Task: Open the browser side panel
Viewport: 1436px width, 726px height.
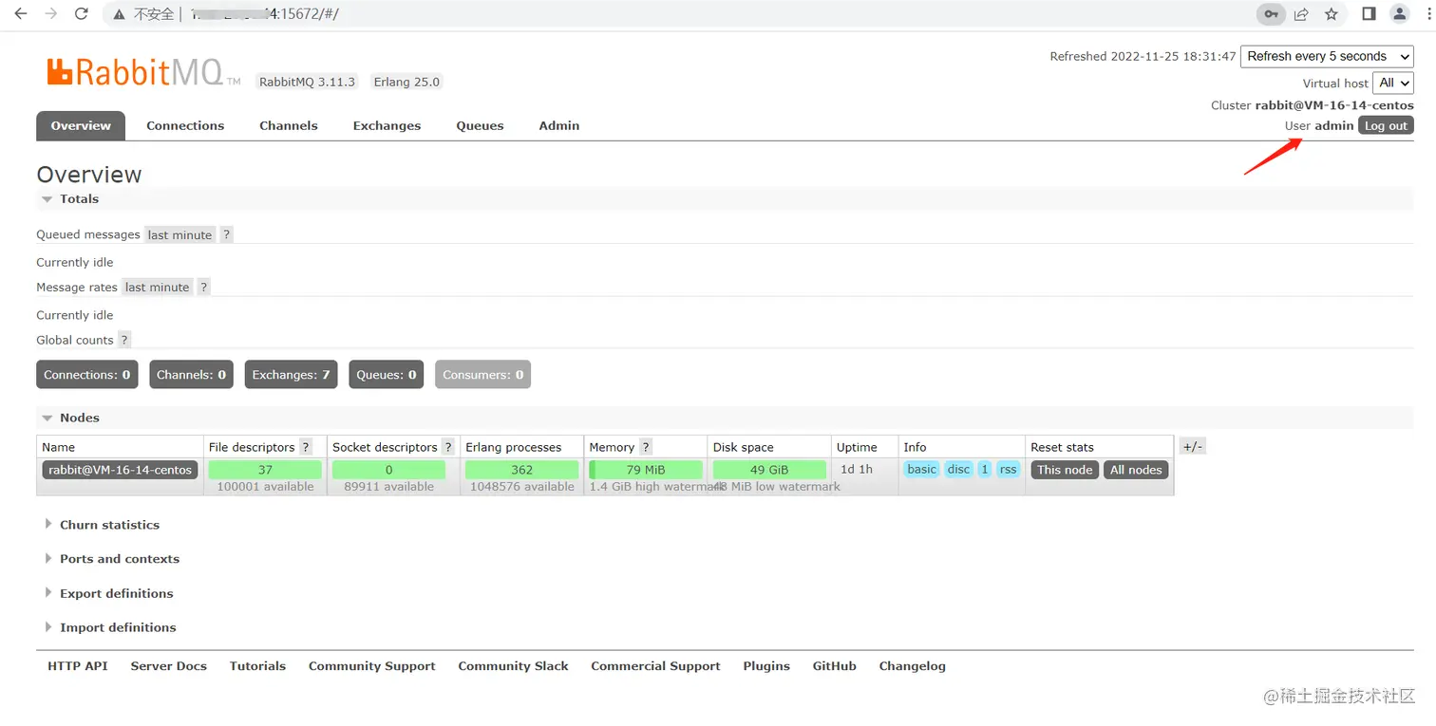Action: point(1369,14)
